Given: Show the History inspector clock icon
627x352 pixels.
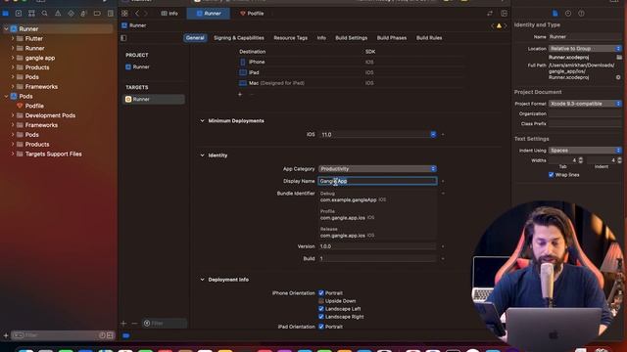Looking at the screenshot, I should click(x=568, y=13).
